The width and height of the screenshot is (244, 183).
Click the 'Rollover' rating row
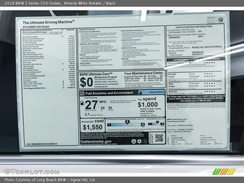click(195, 92)
